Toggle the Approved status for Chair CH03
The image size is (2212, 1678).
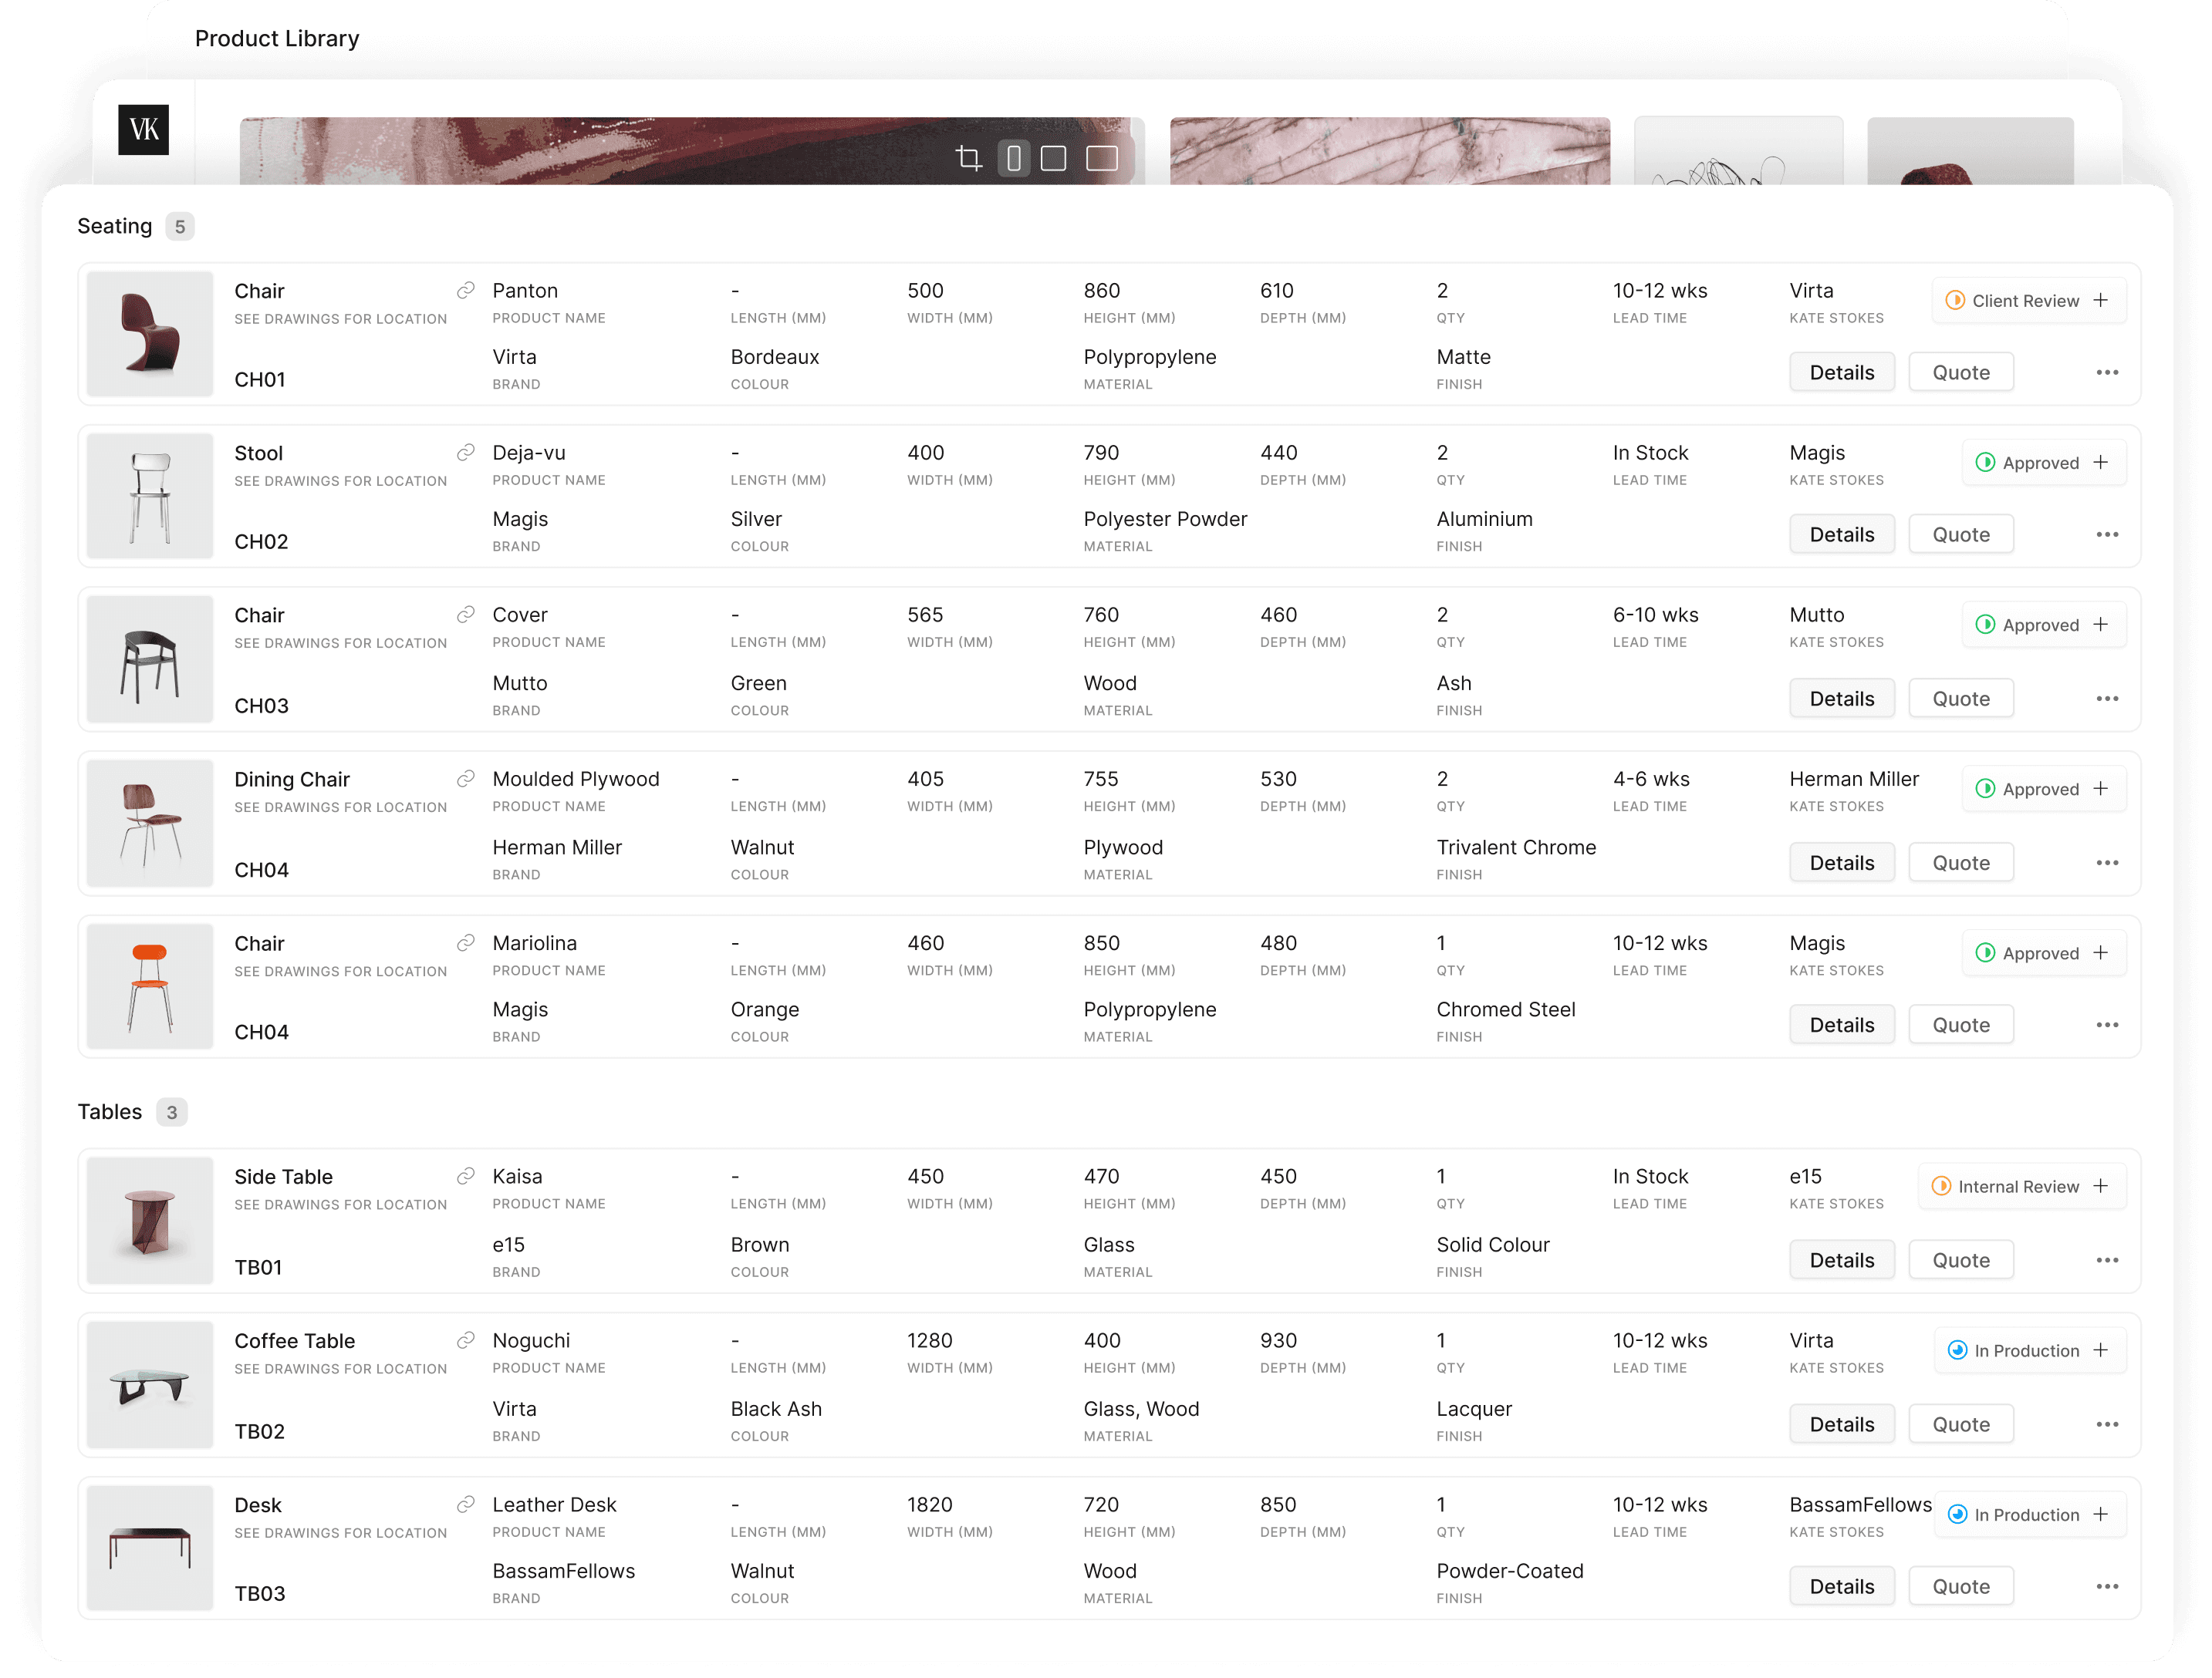coord(2027,624)
